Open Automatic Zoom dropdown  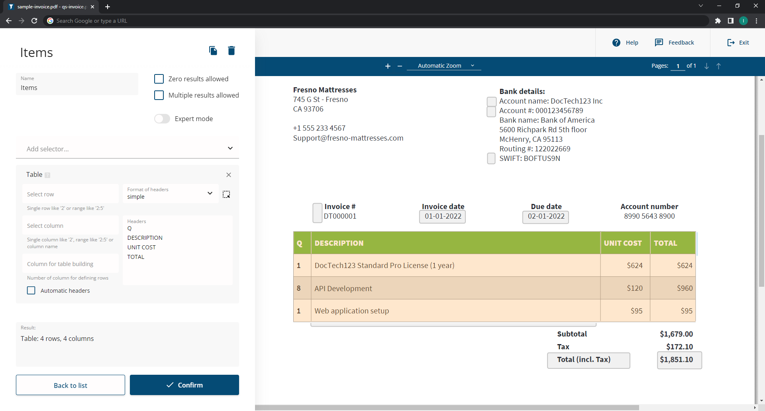pos(444,66)
